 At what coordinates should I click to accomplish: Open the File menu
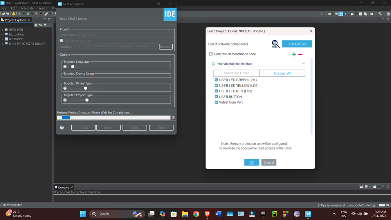[4, 8]
